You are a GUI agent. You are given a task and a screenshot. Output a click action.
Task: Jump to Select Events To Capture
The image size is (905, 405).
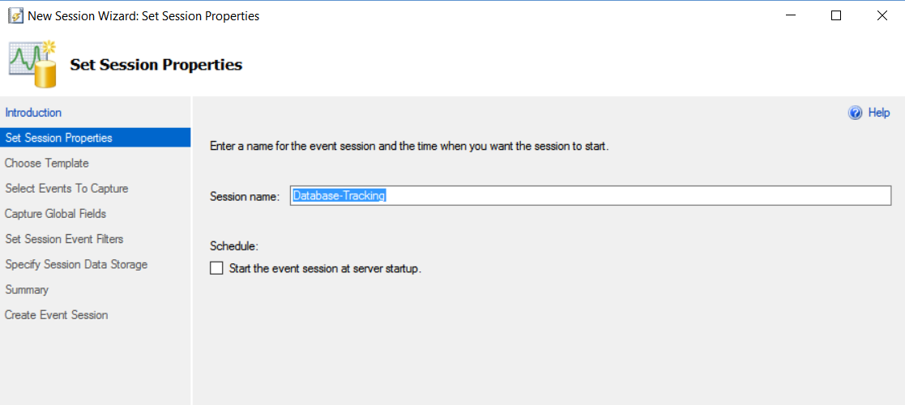tap(66, 188)
